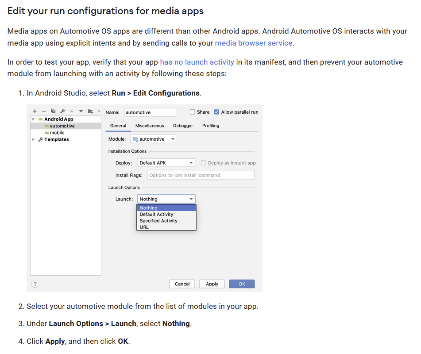Choose Default Activity from Launch list

click(156, 214)
